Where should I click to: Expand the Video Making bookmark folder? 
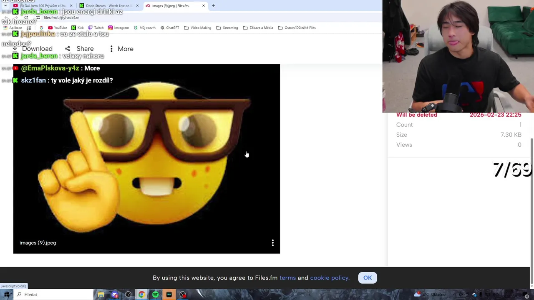(x=197, y=27)
